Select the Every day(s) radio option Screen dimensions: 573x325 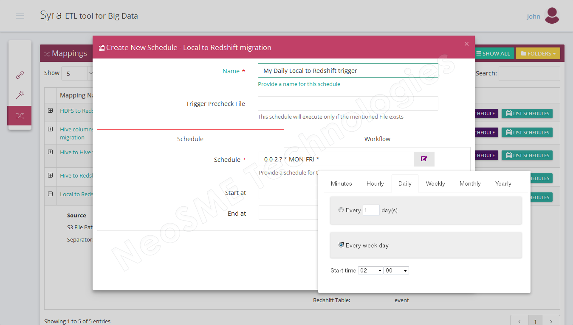(x=341, y=210)
